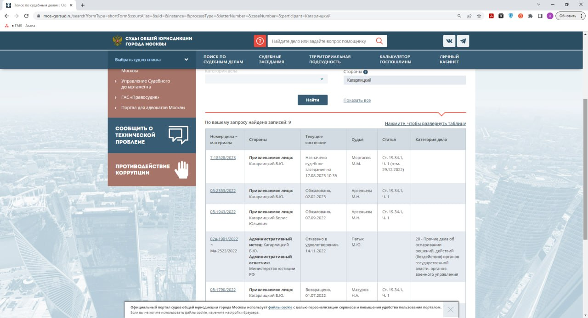Click status Обжаловано, 02.02.2023
The width and height of the screenshot is (588, 318).
[318, 194]
